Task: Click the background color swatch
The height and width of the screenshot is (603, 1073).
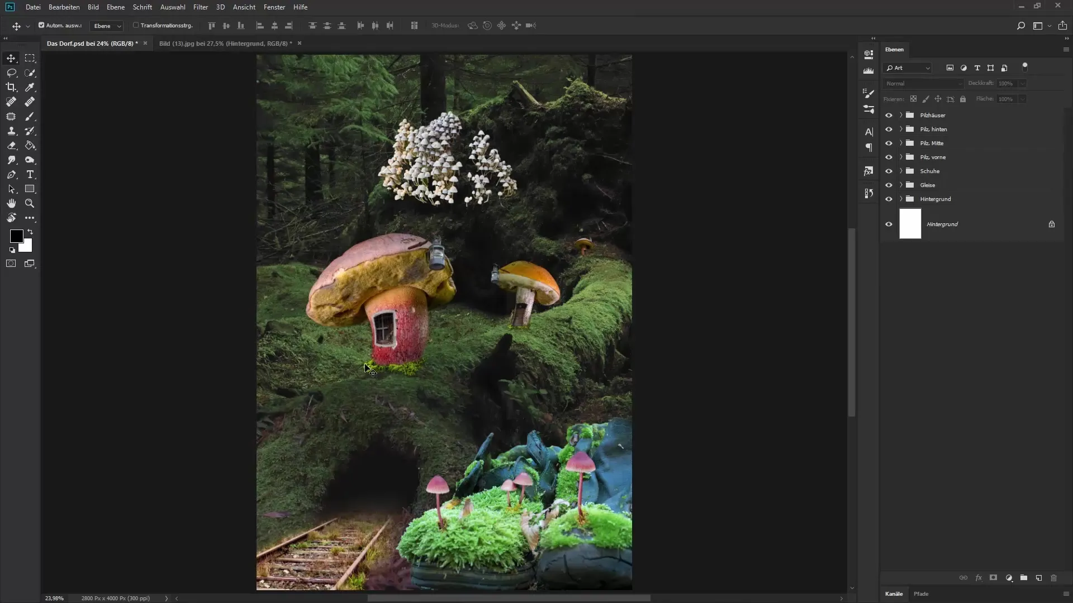Action: (x=27, y=246)
